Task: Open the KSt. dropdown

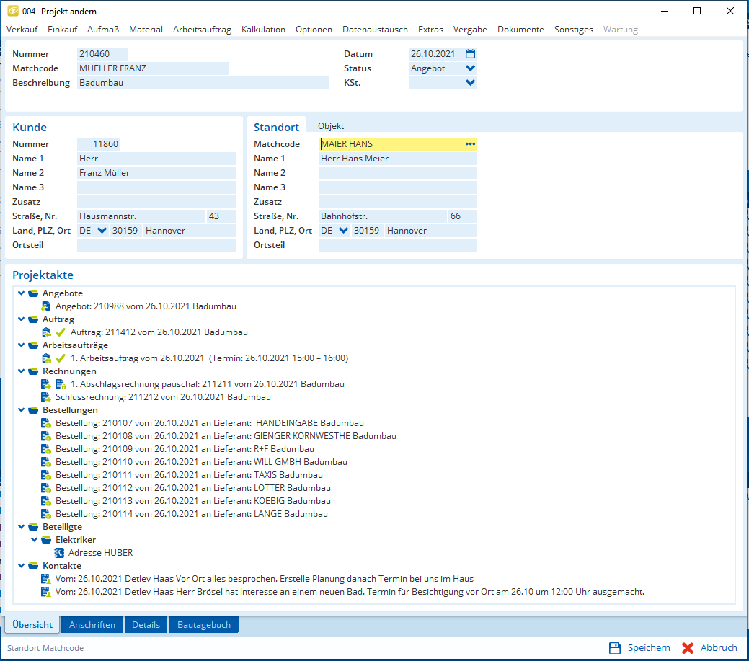Action: click(x=471, y=83)
